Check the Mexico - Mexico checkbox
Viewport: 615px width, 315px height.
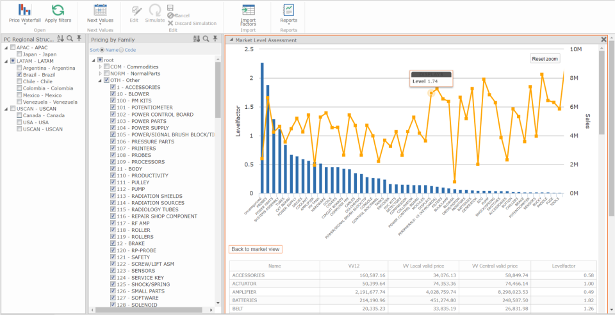click(x=19, y=95)
